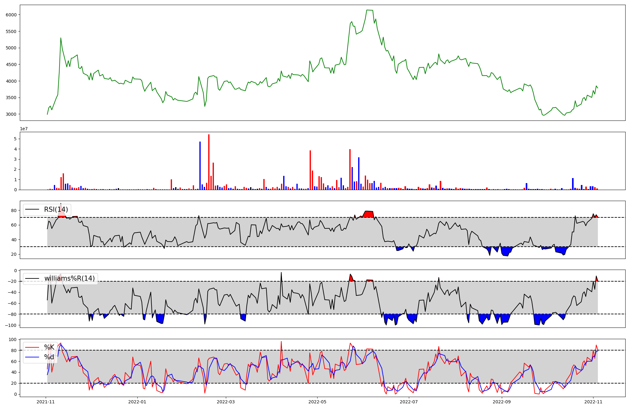The height and width of the screenshot is (409, 630).
Task: Click the 4500 price axis tick label
Action: (11, 64)
